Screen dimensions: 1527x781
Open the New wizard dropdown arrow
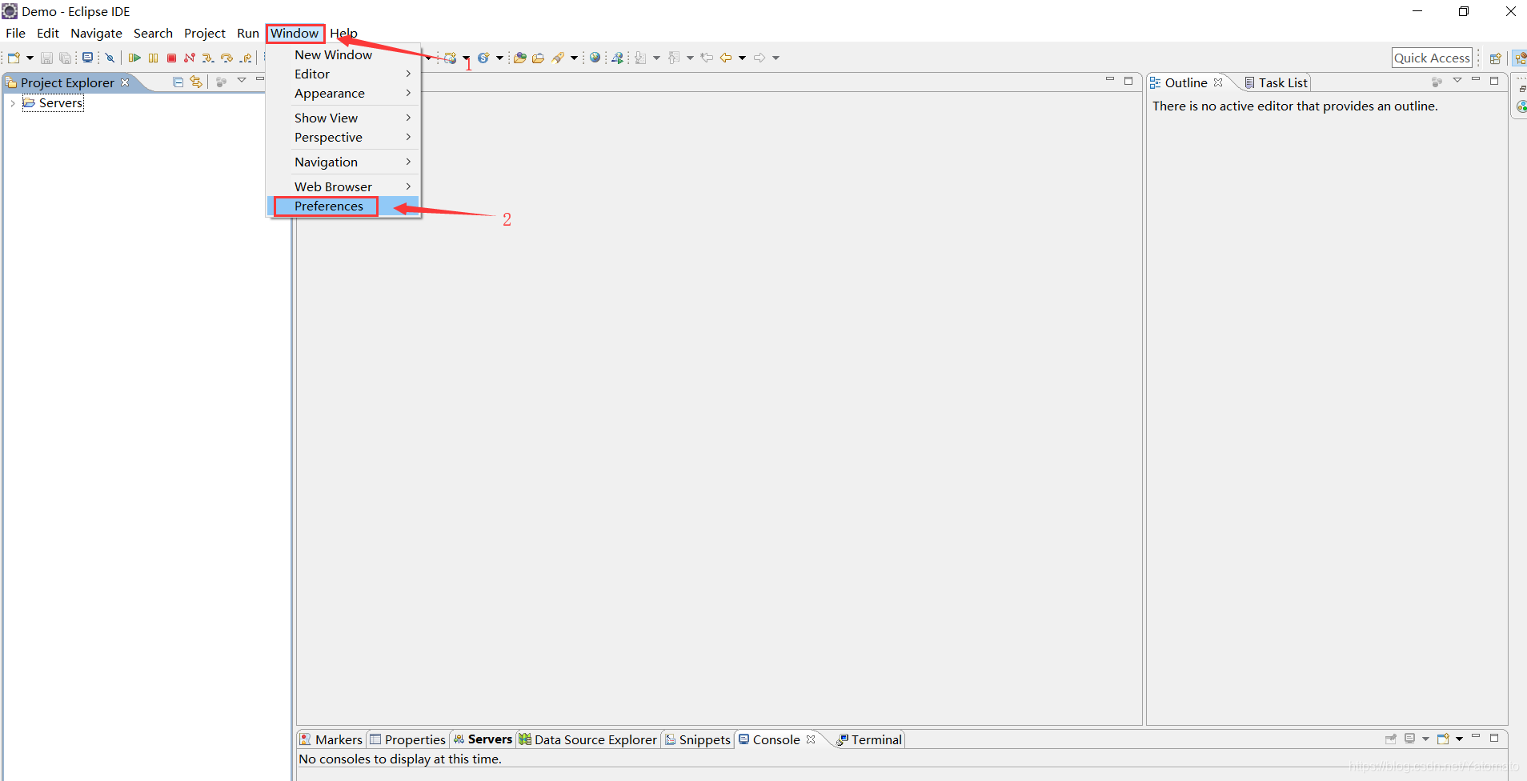point(30,58)
